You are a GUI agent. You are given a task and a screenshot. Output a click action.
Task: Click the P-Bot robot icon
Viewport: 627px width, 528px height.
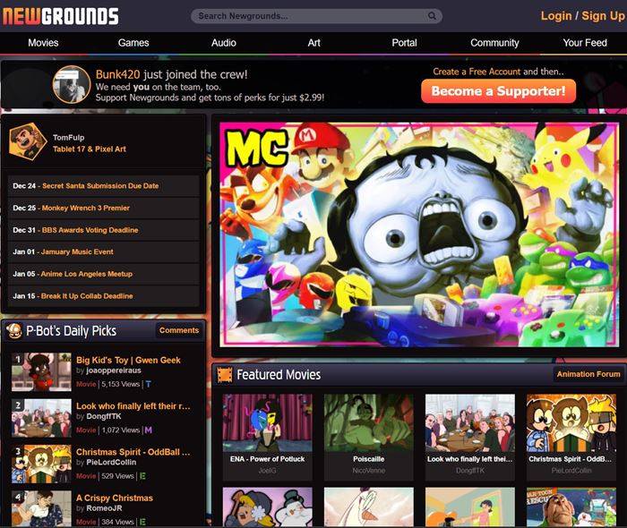click(14, 331)
